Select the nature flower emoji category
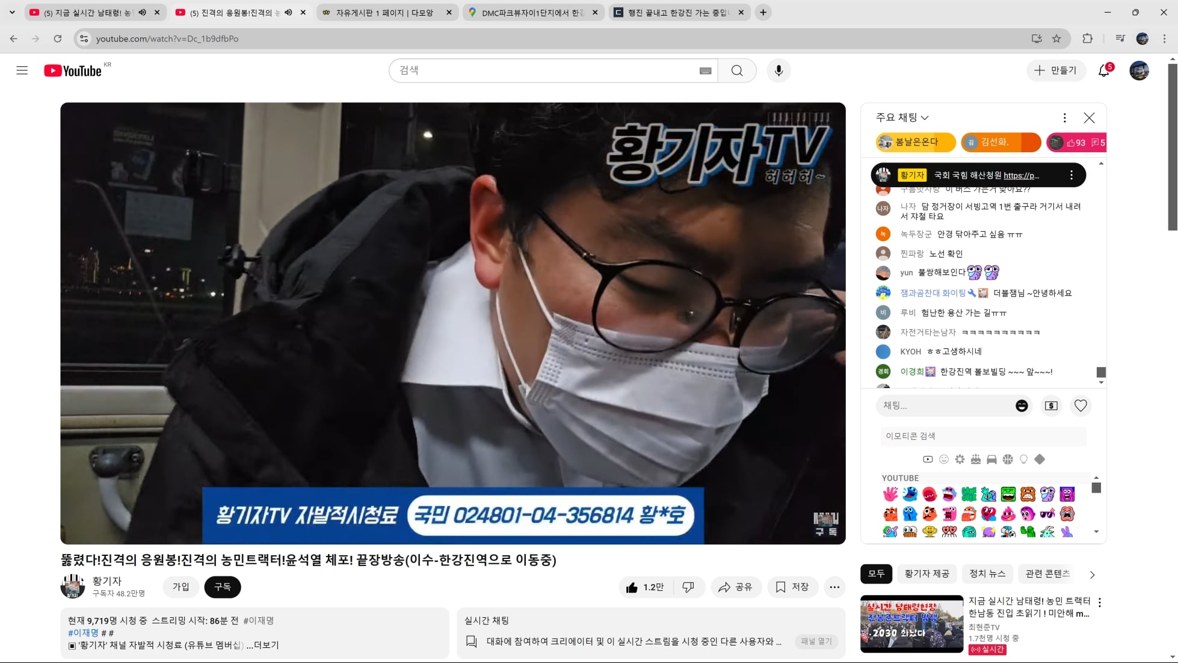 click(960, 459)
